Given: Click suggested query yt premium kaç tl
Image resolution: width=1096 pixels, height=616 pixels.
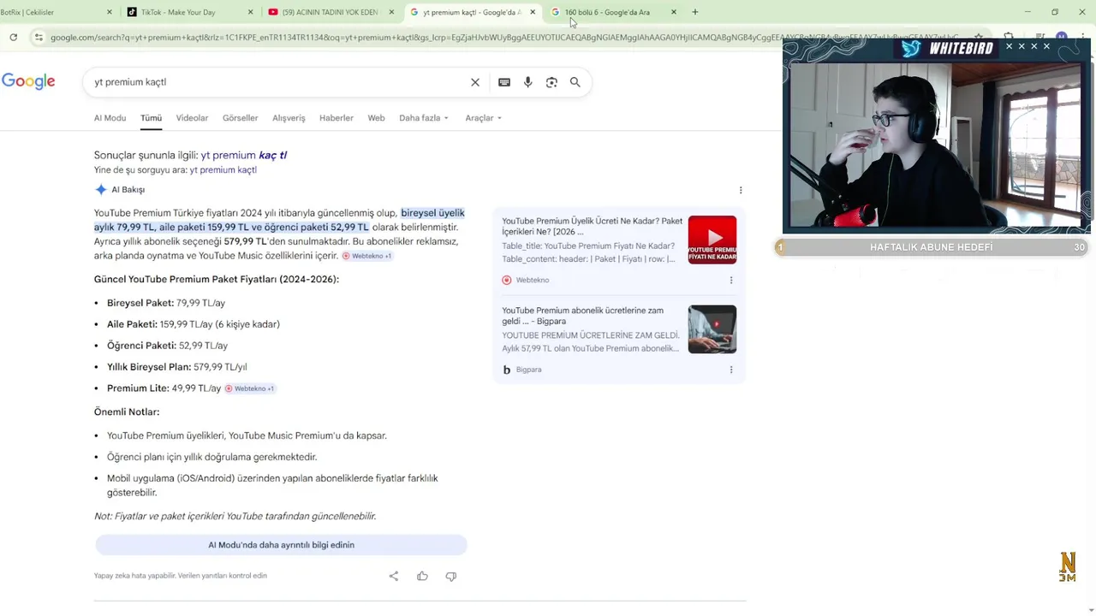Looking at the screenshot, I should pyautogui.click(x=244, y=155).
